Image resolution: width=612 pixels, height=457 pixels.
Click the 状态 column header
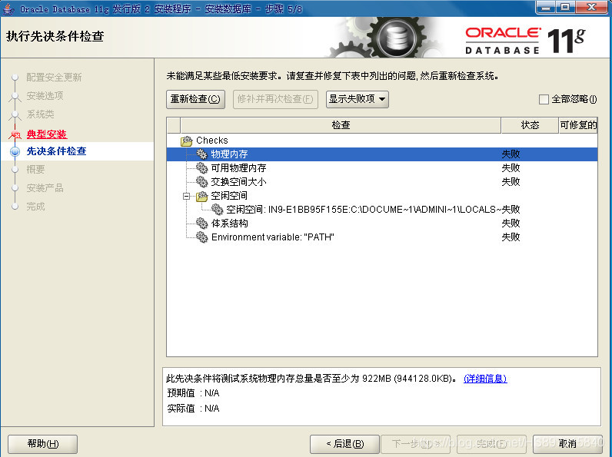530,125
